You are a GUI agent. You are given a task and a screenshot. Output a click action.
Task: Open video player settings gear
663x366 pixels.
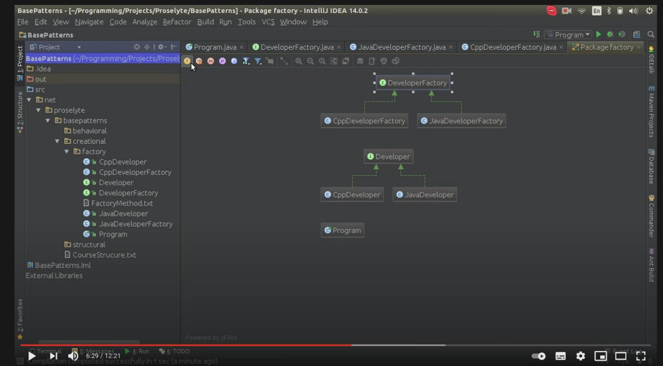click(581, 356)
